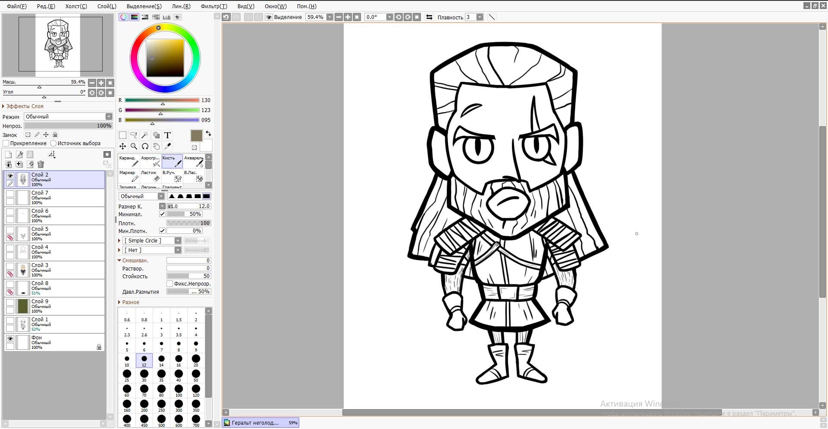
Task: Select brush size 20 preset
Action: (x=196, y=361)
